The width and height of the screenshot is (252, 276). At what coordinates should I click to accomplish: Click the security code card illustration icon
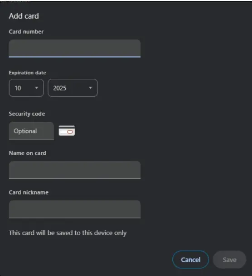[67, 131]
